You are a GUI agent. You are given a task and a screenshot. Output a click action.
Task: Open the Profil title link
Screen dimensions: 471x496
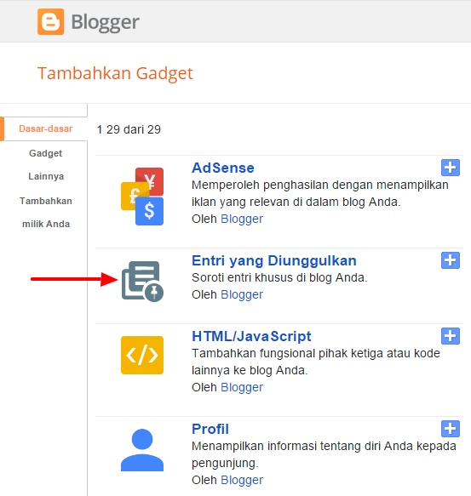[x=210, y=429]
